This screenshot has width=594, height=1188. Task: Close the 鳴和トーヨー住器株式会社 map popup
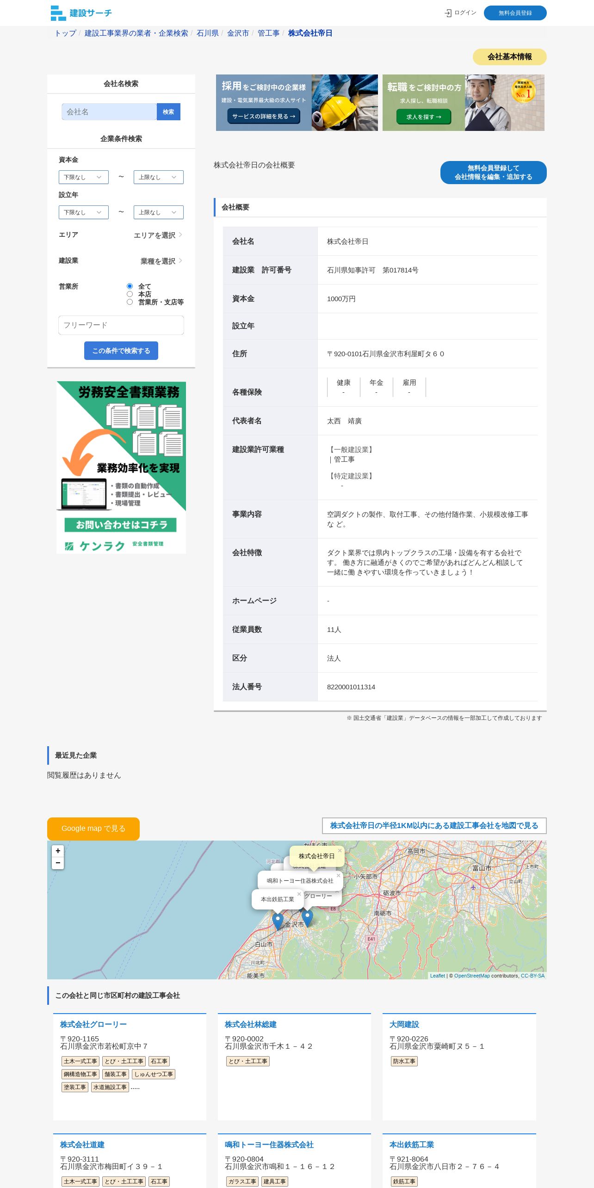338,875
